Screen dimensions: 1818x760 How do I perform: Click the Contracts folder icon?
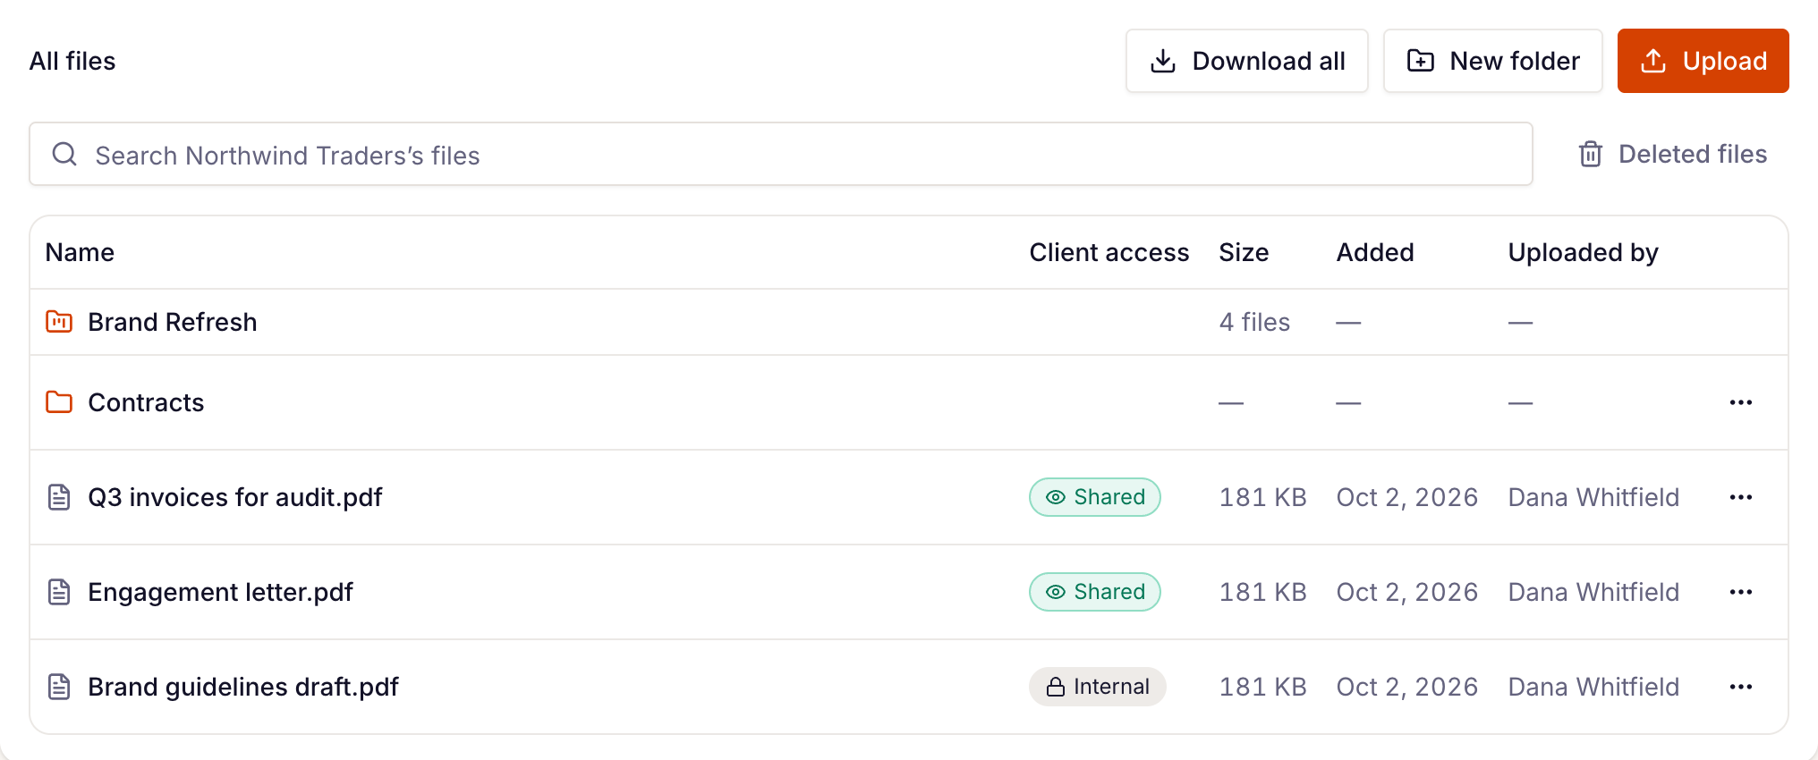pos(59,402)
